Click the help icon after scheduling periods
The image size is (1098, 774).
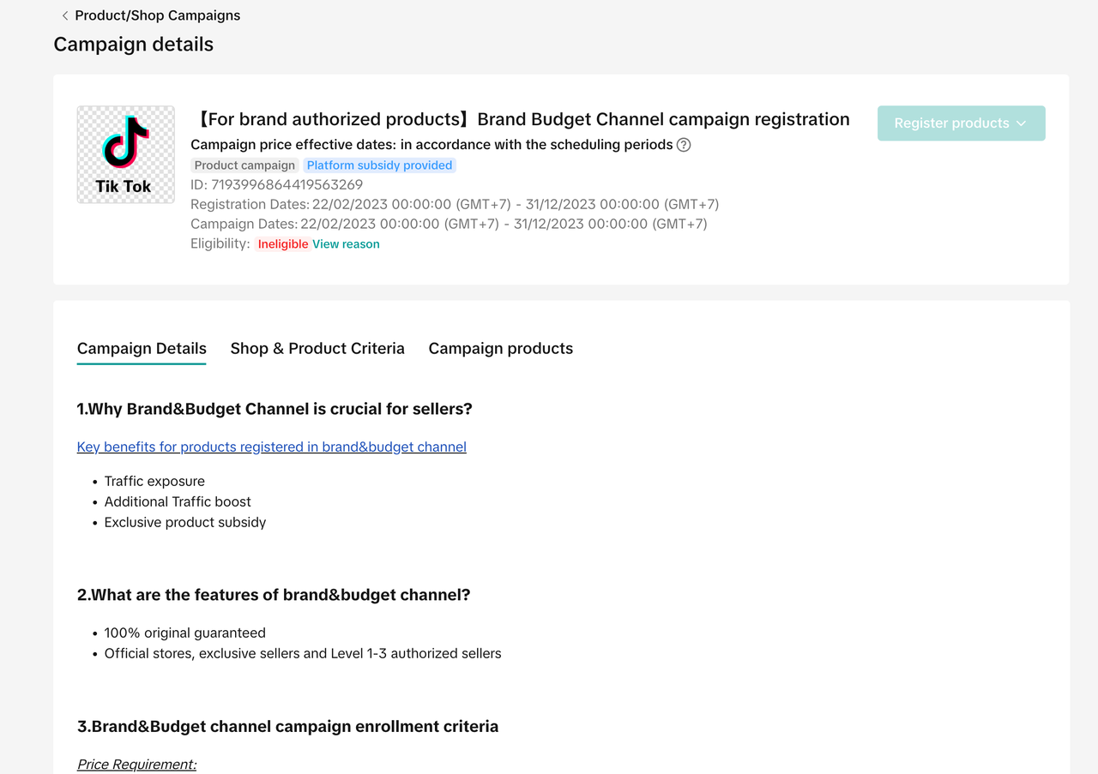point(684,145)
